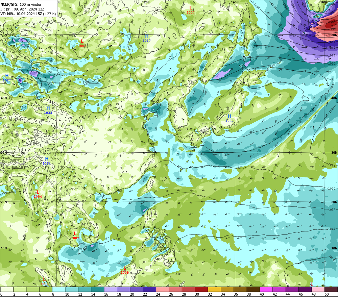338x297 pixels.
Task: Choose the 22–24 deep indigo legend swatch
Action: point(150,289)
